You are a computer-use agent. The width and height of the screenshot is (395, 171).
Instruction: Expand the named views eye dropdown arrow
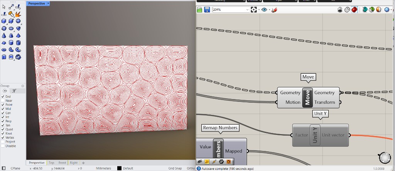pos(269,10)
